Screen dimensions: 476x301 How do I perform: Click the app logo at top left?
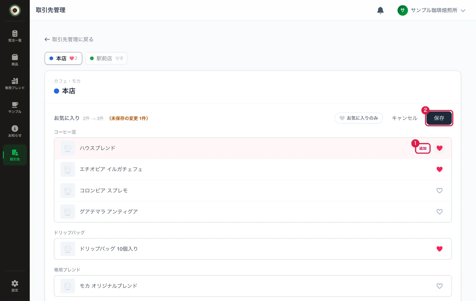tap(15, 10)
